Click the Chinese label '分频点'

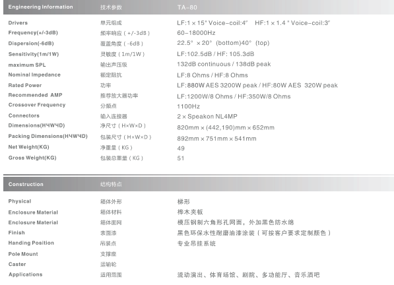(108, 106)
